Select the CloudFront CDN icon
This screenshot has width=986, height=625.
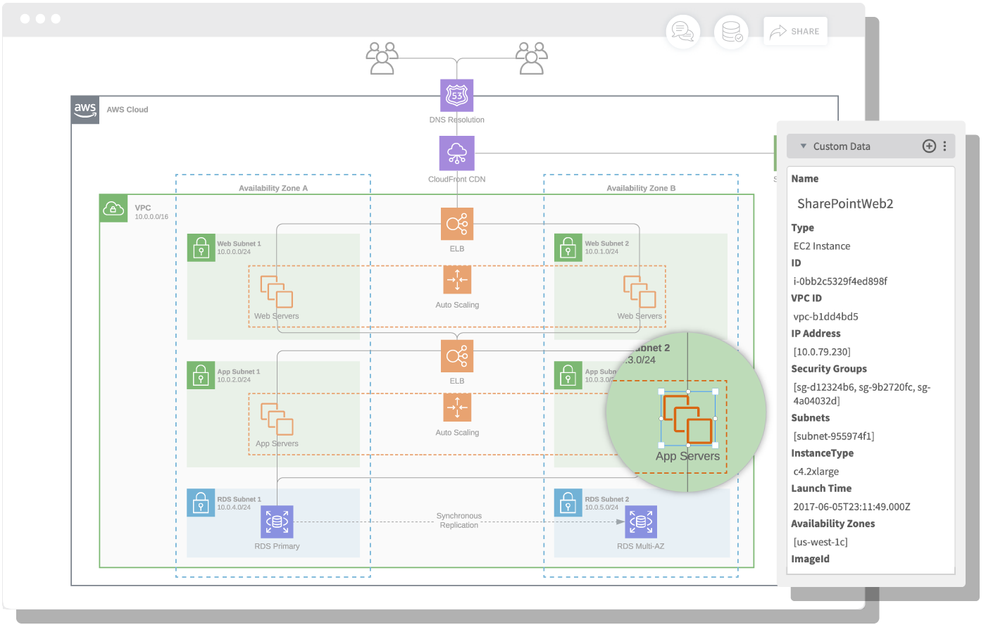click(457, 153)
